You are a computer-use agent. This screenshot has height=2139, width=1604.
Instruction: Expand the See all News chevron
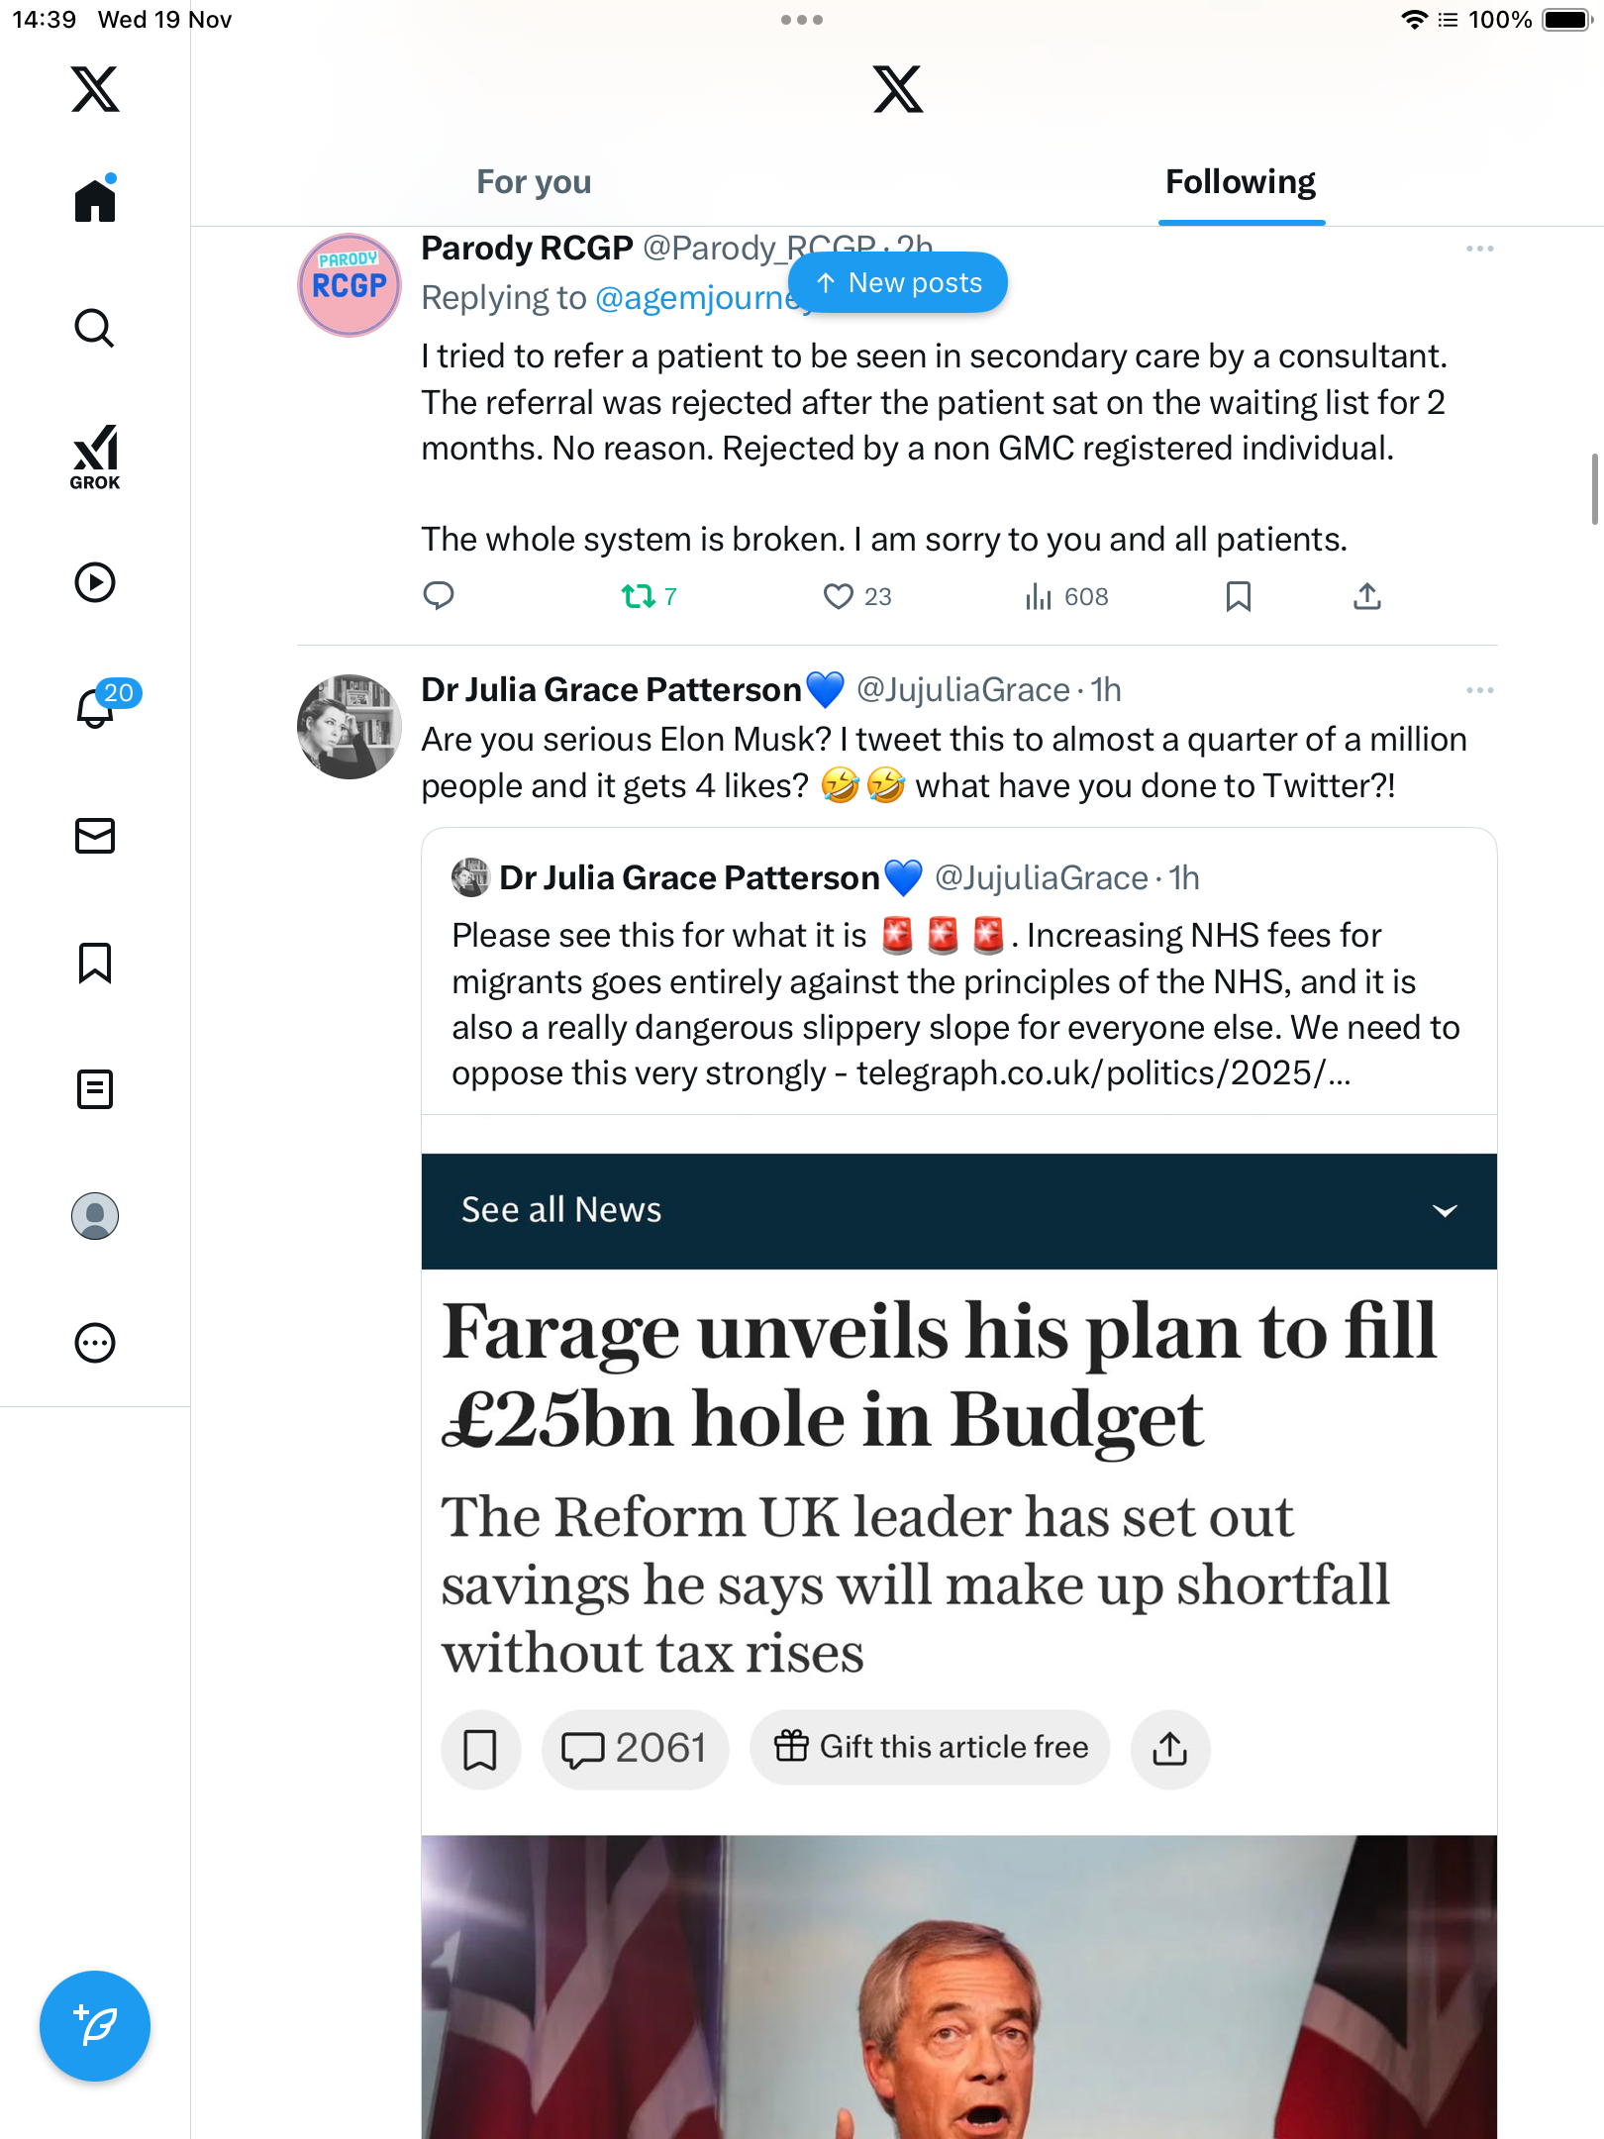(1446, 1211)
